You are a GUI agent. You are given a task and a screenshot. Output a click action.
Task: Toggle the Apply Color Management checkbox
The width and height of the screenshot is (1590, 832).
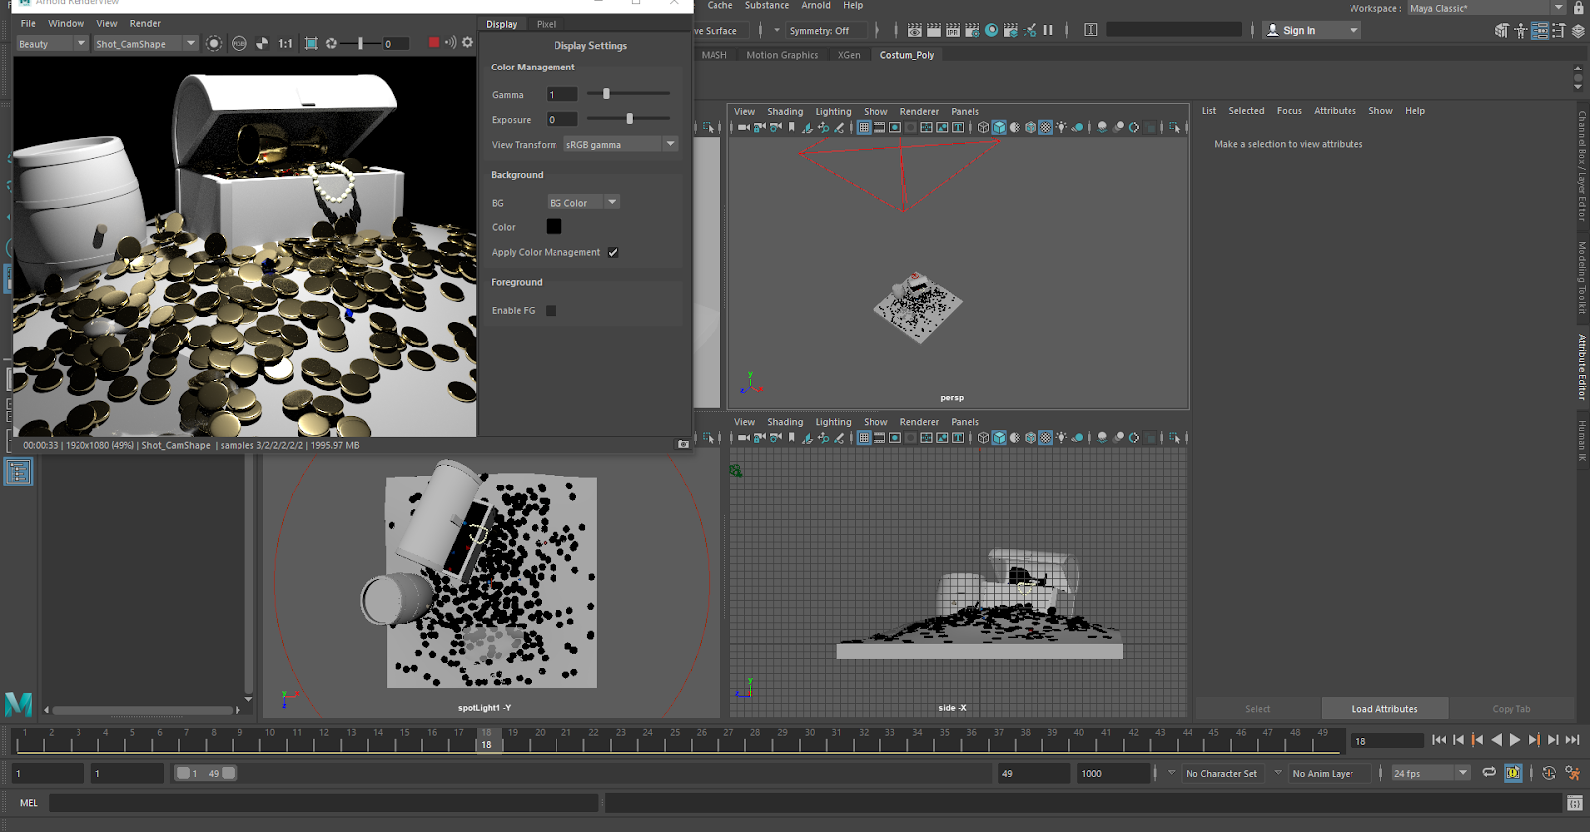coord(613,253)
